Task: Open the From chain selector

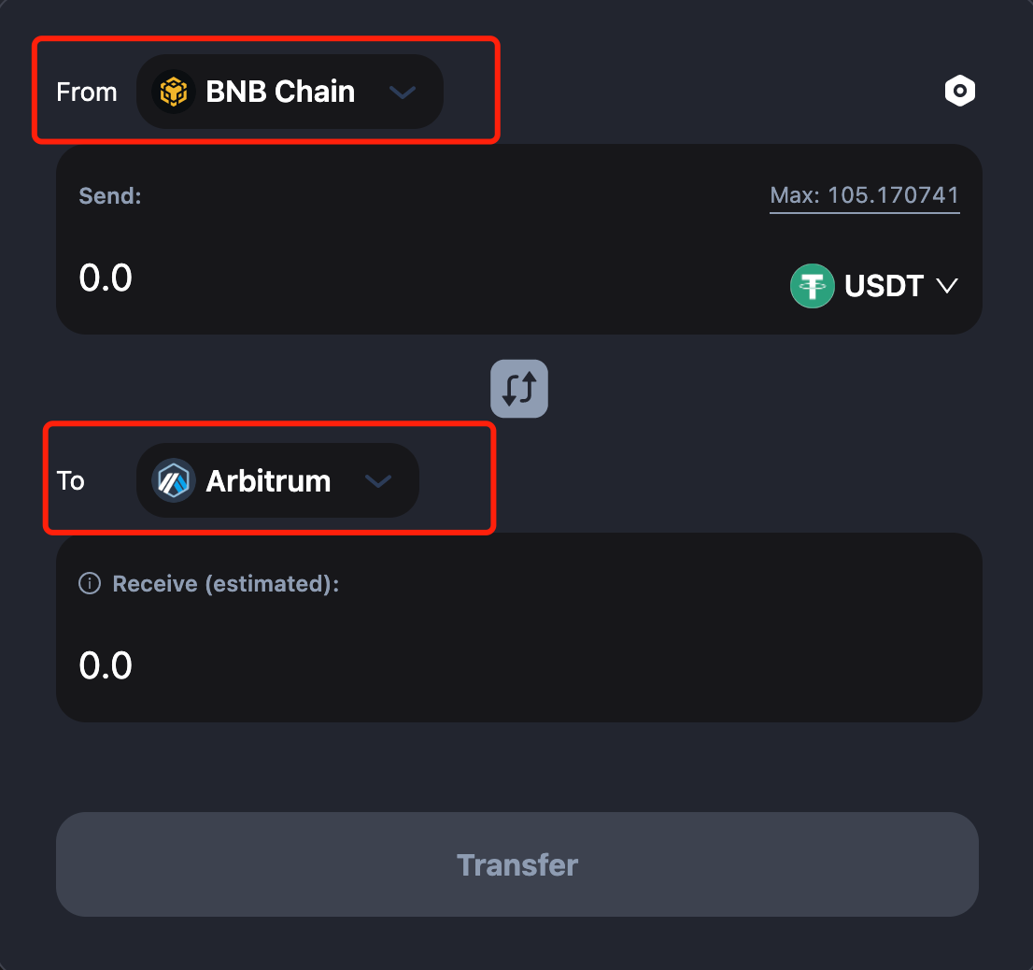Action: tap(290, 91)
